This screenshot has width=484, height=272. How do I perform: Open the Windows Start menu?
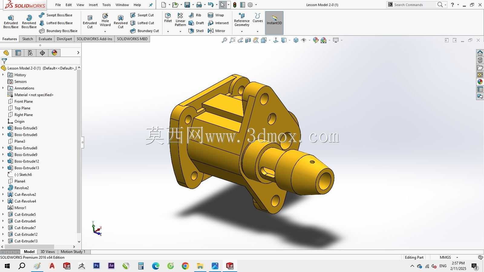tap(7, 266)
